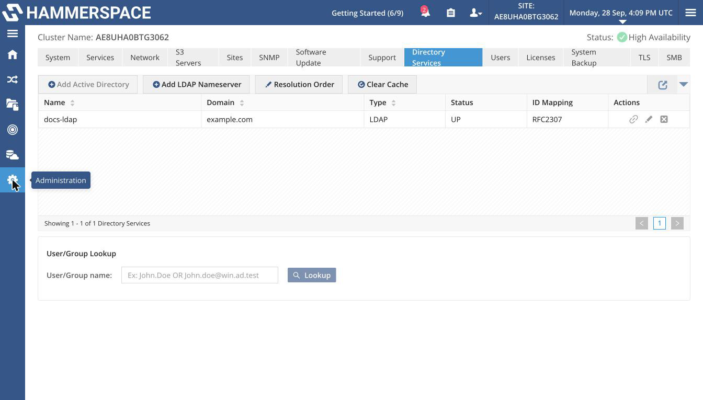This screenshot has width=703, height=400.
Task: Open the Licenses tab
Action: pos(541,58)
